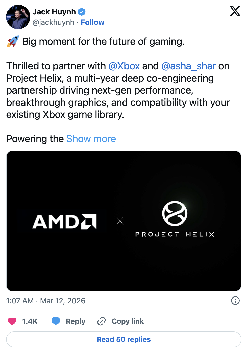Click the Jack Huynh display name

coord(54,12)
